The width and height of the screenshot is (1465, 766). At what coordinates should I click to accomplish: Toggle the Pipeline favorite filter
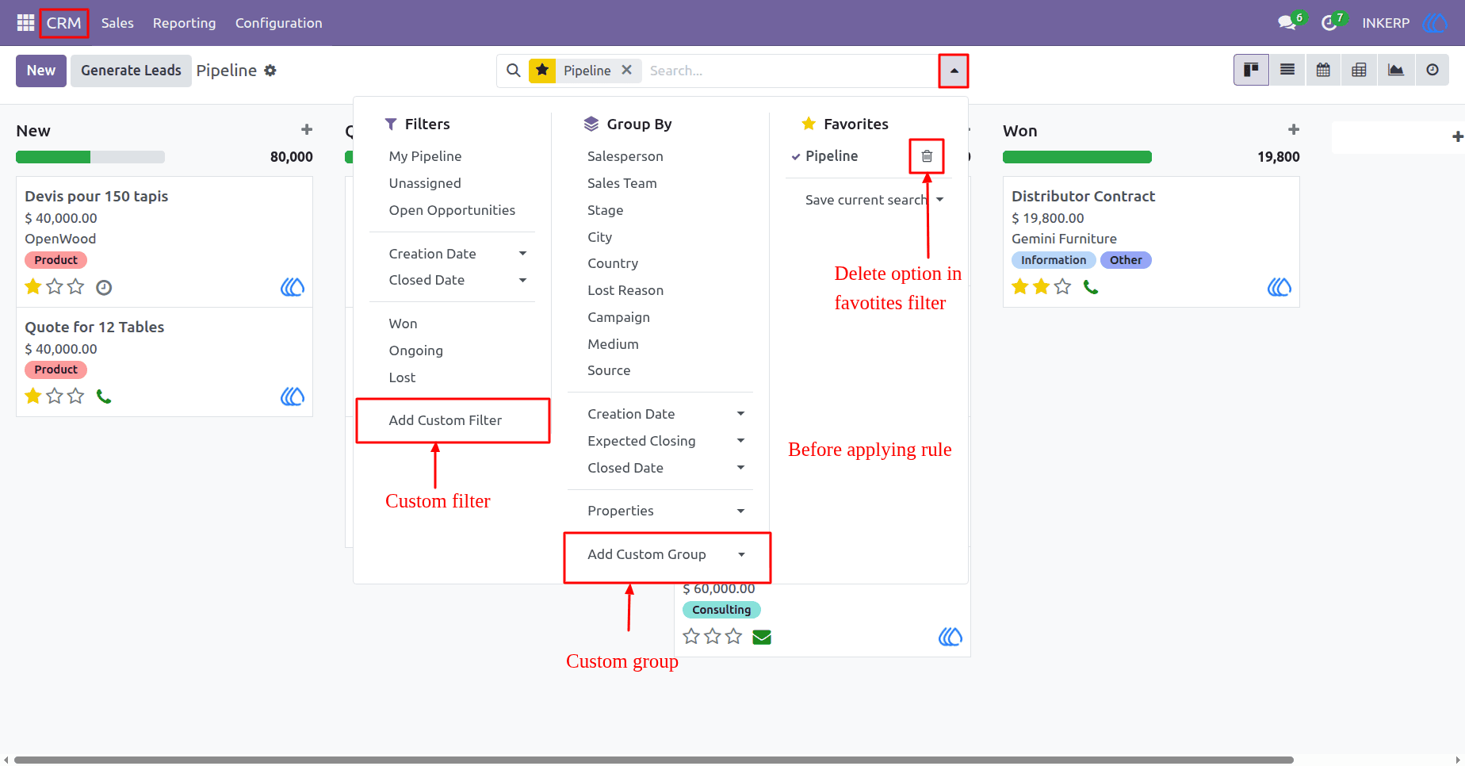coord(832,156)
